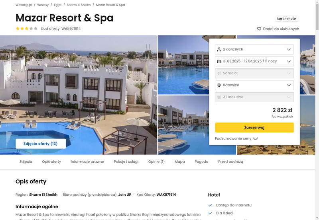Screen dimensions: 319x220
Task: Open the top-right pool photo thumbnail
Action: (x=307, y=65)
